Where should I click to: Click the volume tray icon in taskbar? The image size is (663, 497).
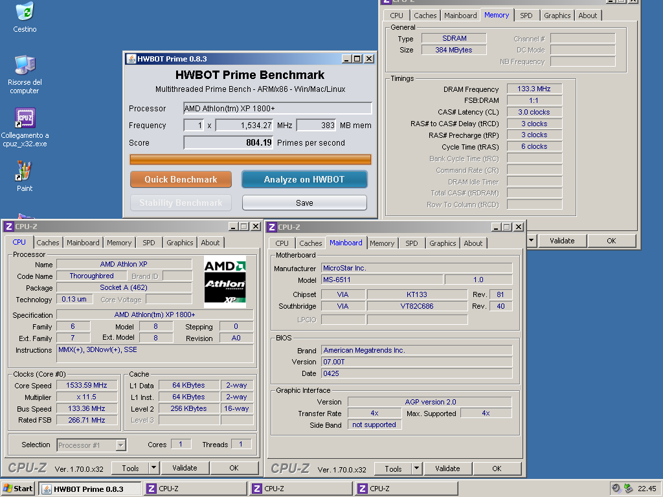tap(616, 489)
